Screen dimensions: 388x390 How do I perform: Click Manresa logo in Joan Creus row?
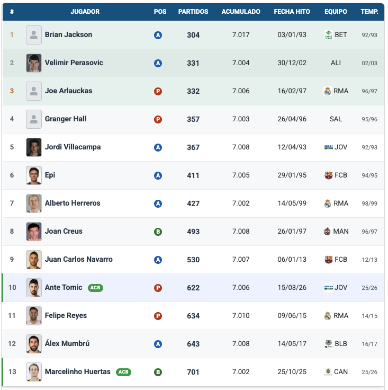(x=328, y=232)
